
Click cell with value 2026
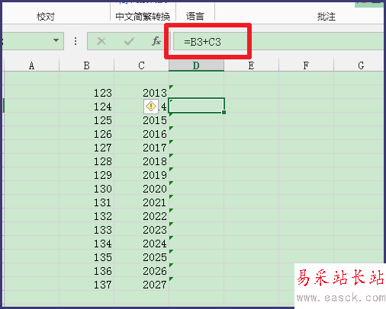click(141, 270)
